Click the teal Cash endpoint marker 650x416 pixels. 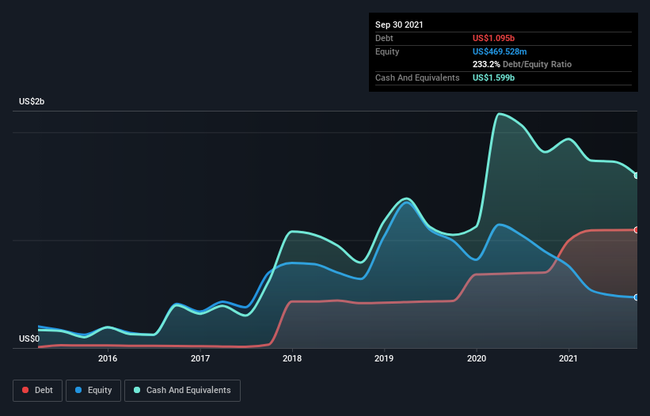(637, 176)
